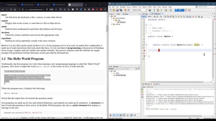
Task: Collapse the Source Packages tree node
Action: click(x=112, y=18)
